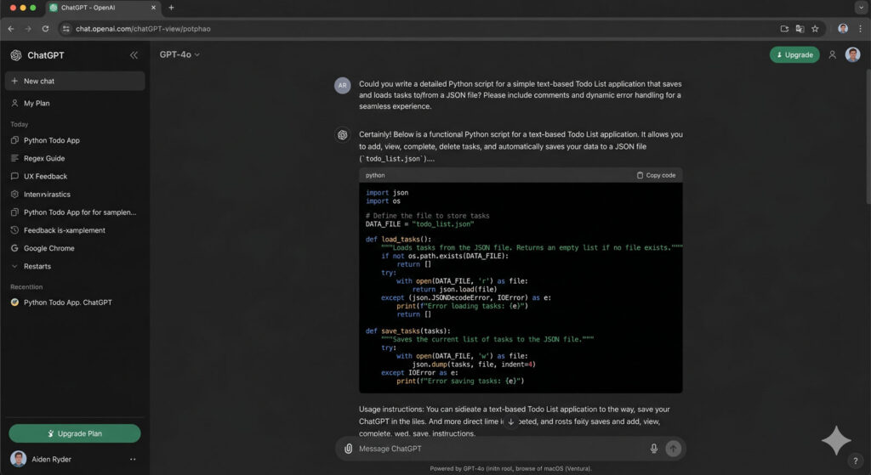This screenshot has height=475, width=871.
Task: Click the browser forward arrow
Action: (28, 29)
